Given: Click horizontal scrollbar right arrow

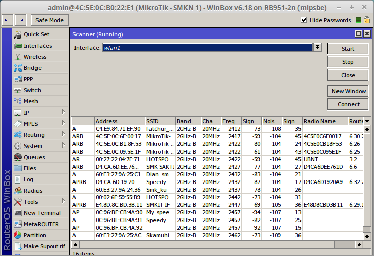Looking at the screenshot, I should [359, 244].
